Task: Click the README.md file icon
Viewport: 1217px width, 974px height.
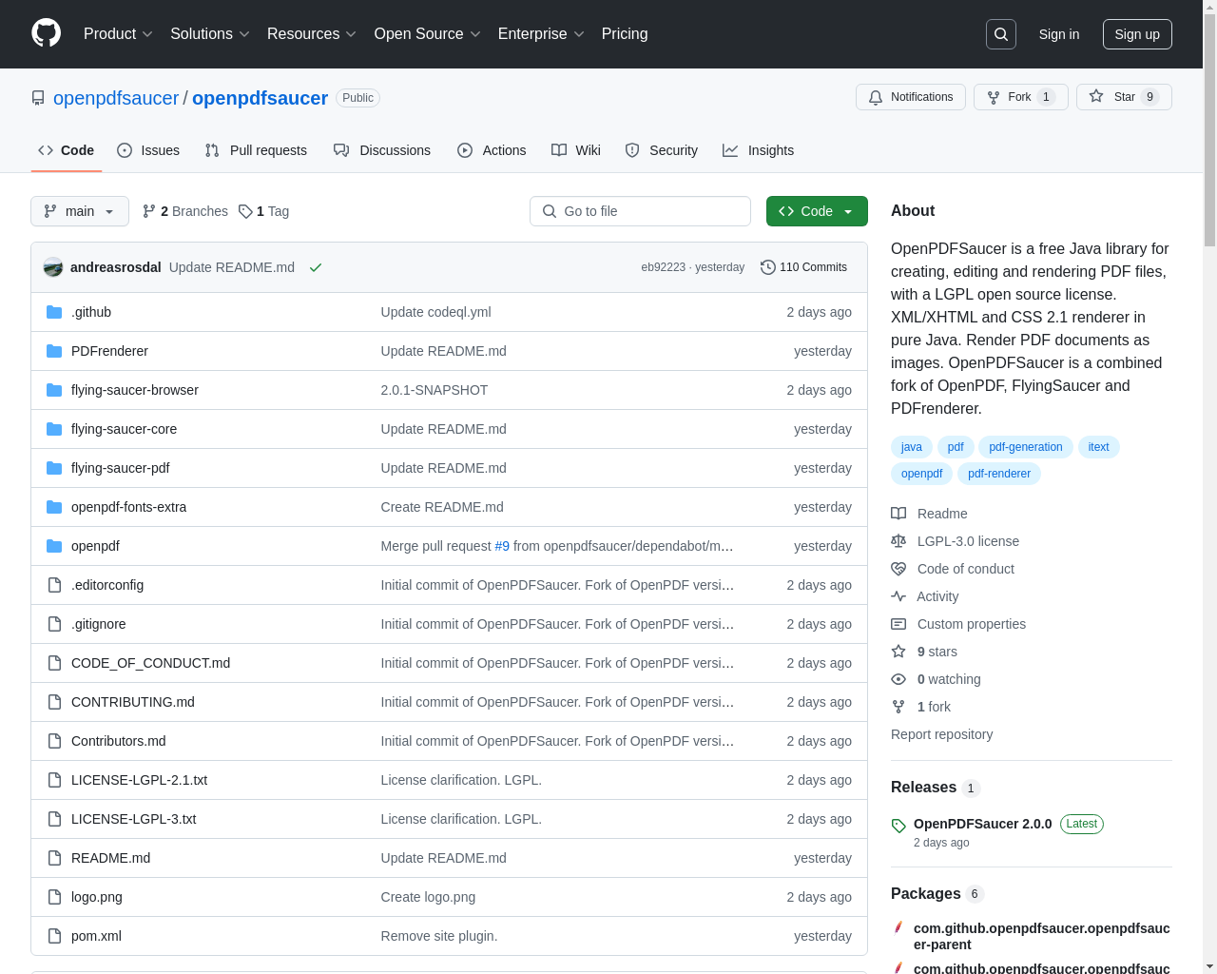Action: pyautogui.click(x=54, y=858)
